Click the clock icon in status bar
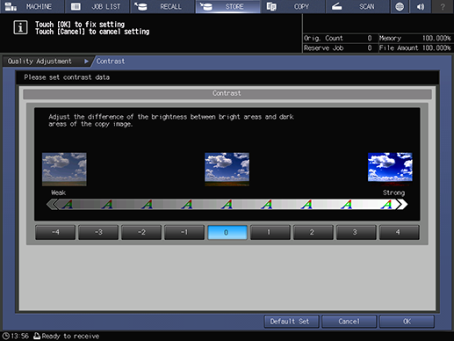Viewport: 454px width, 341px height. [x=5, y=336]
